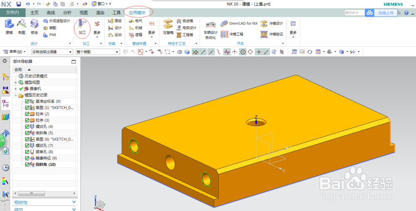Click the Undo arrow icon
416x211 pixels.
point(28,4)
